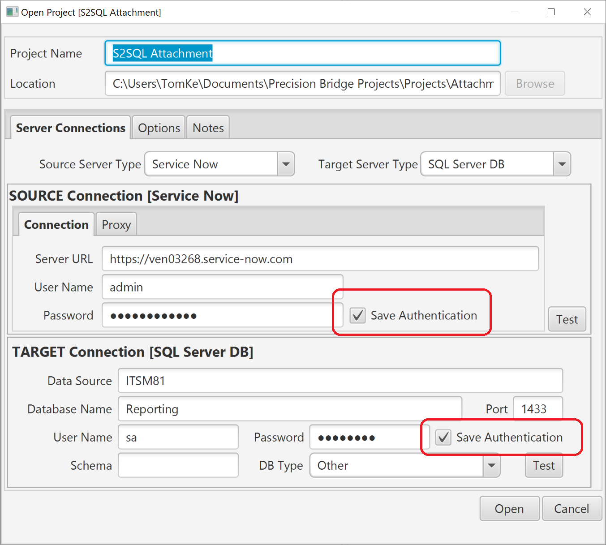Image resolution: width=606 pixels, height=545 pixels.
Task: Select the Connection sub-tab
Action: coord(56,224)
